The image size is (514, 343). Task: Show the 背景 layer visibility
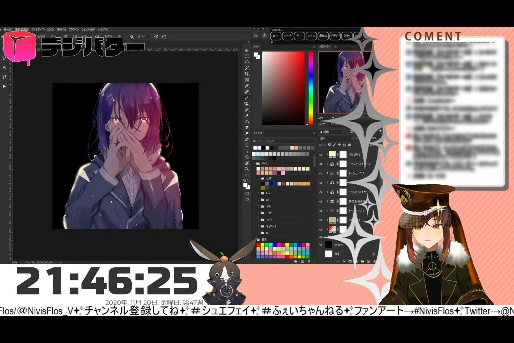point(320,254)
